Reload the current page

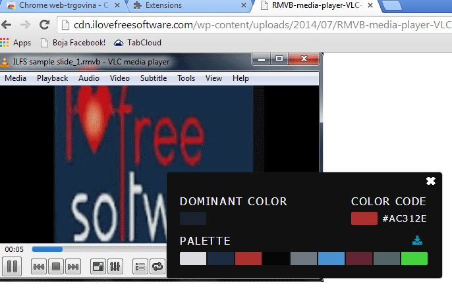pos(44,25)
